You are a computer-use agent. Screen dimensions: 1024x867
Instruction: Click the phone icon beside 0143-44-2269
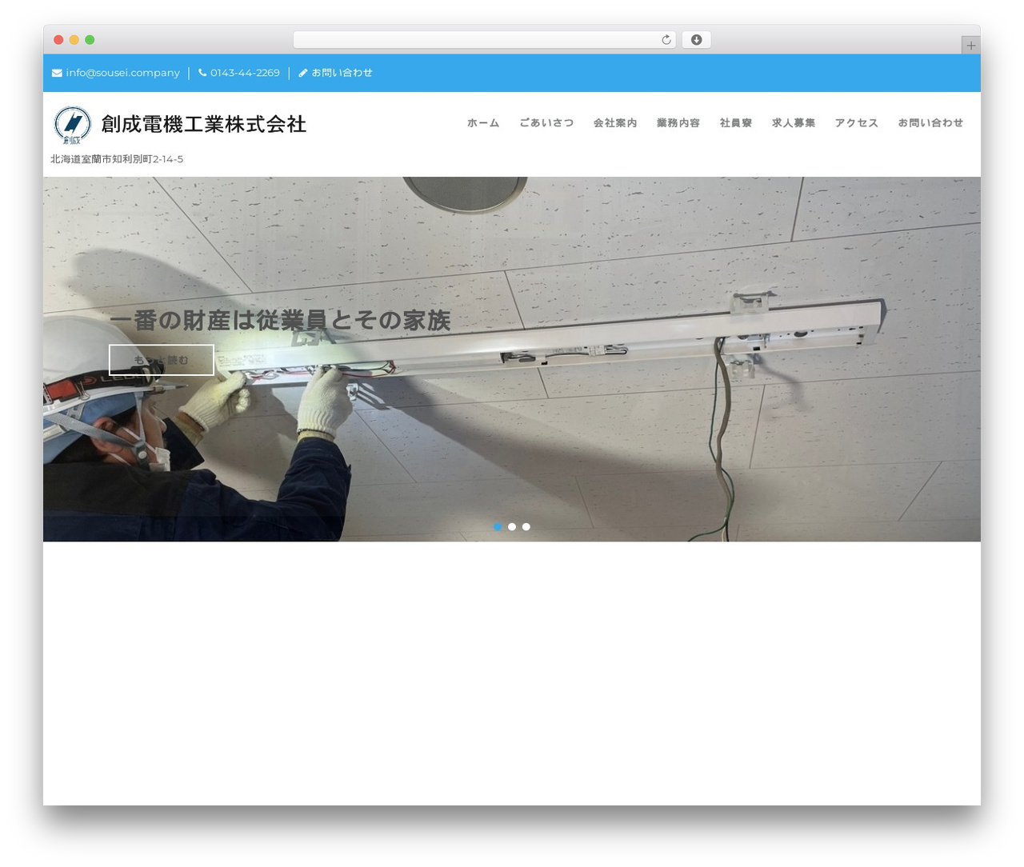coord(202,73)
